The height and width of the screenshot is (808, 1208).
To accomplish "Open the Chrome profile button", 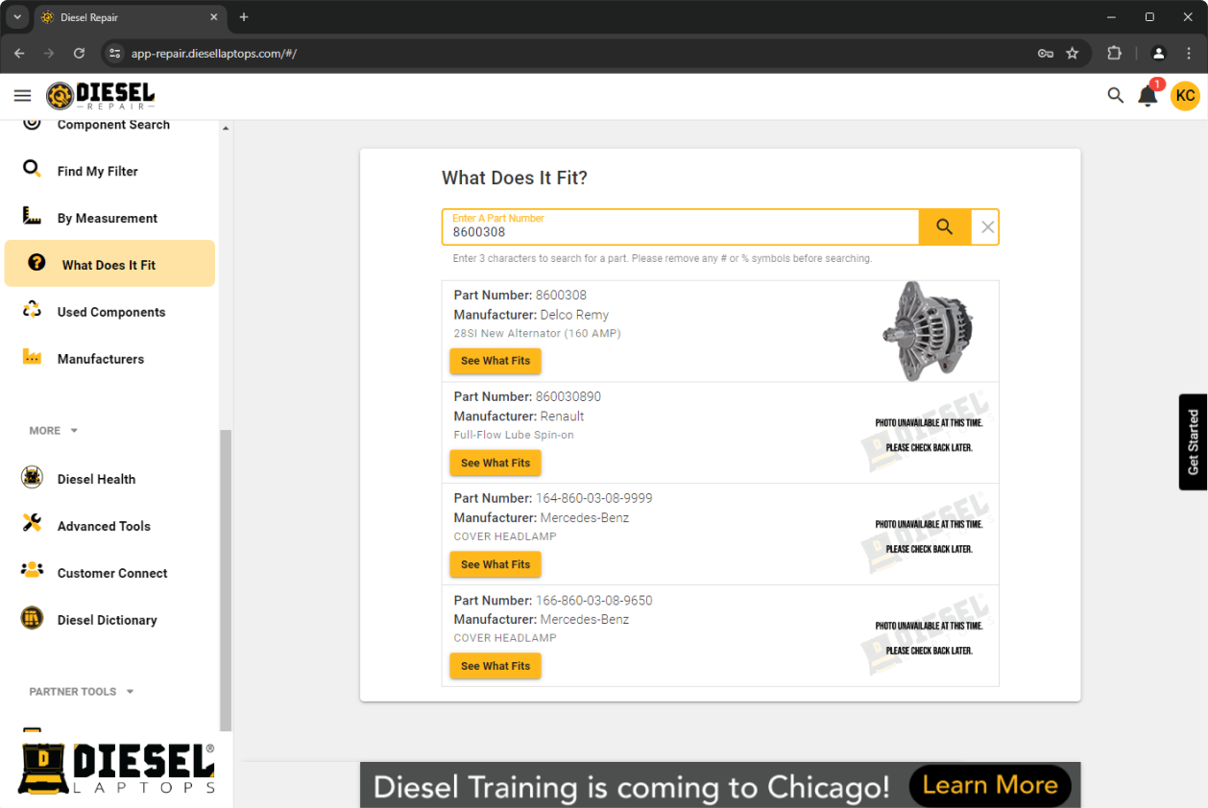I will 1159,53.
